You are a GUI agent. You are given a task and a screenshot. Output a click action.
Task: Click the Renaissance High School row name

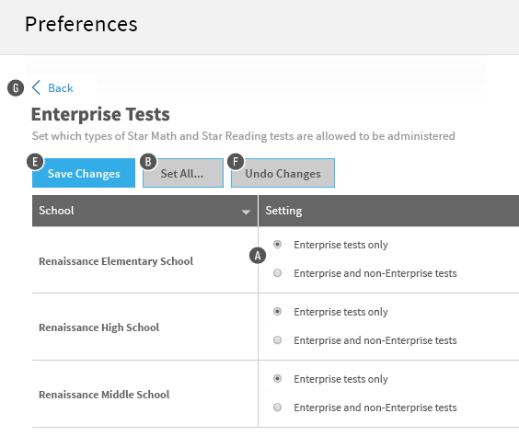tap(99, 327)
